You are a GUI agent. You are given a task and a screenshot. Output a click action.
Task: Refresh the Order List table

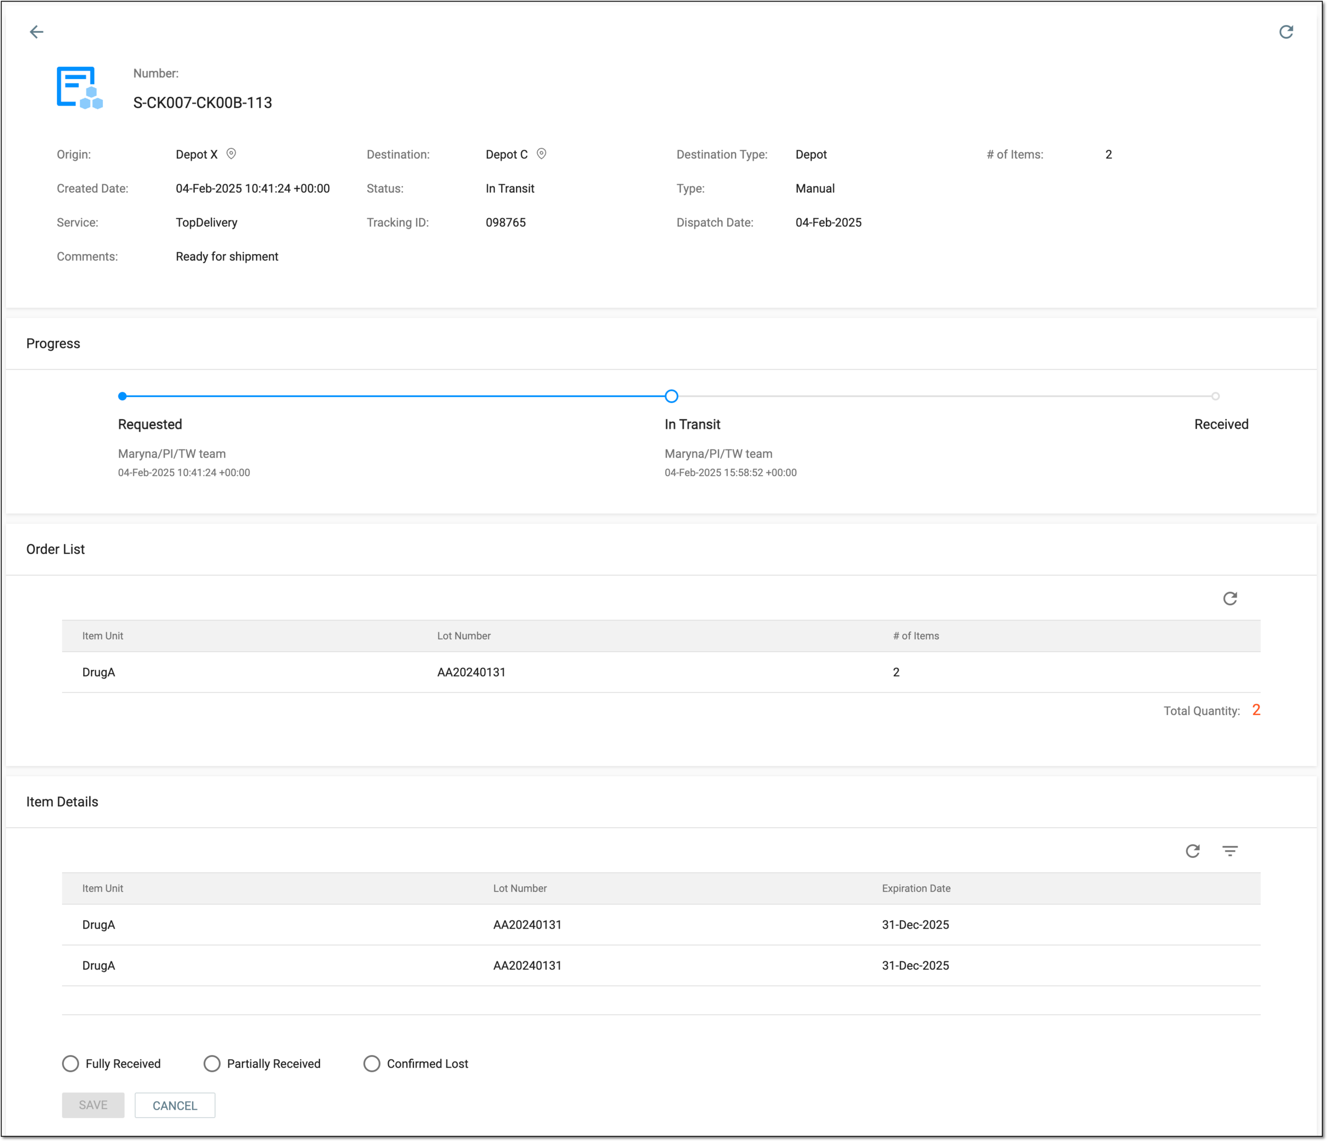tap(1230, 598)
